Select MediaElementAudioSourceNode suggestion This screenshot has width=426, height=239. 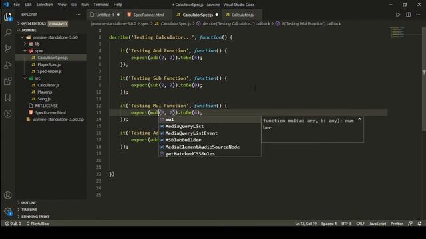[210, 147]
